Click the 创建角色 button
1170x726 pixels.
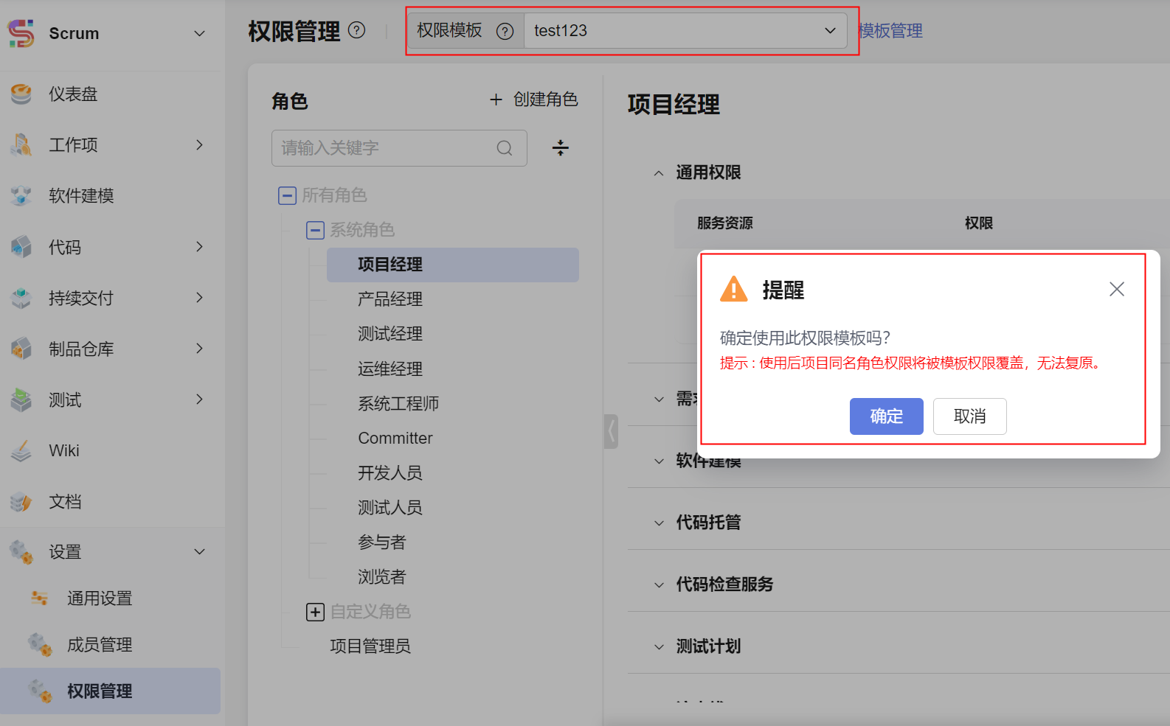(534, 100)
